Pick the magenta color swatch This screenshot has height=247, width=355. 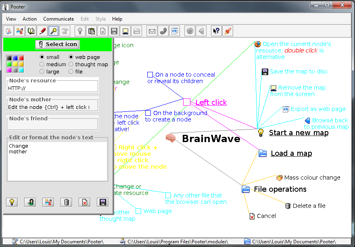click(9, 70)
